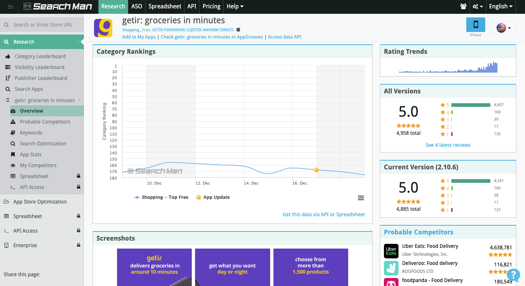Open Search Optimization in the sidebar
The width and height of the screenshot is (525, 286).
tap(43, 144)
